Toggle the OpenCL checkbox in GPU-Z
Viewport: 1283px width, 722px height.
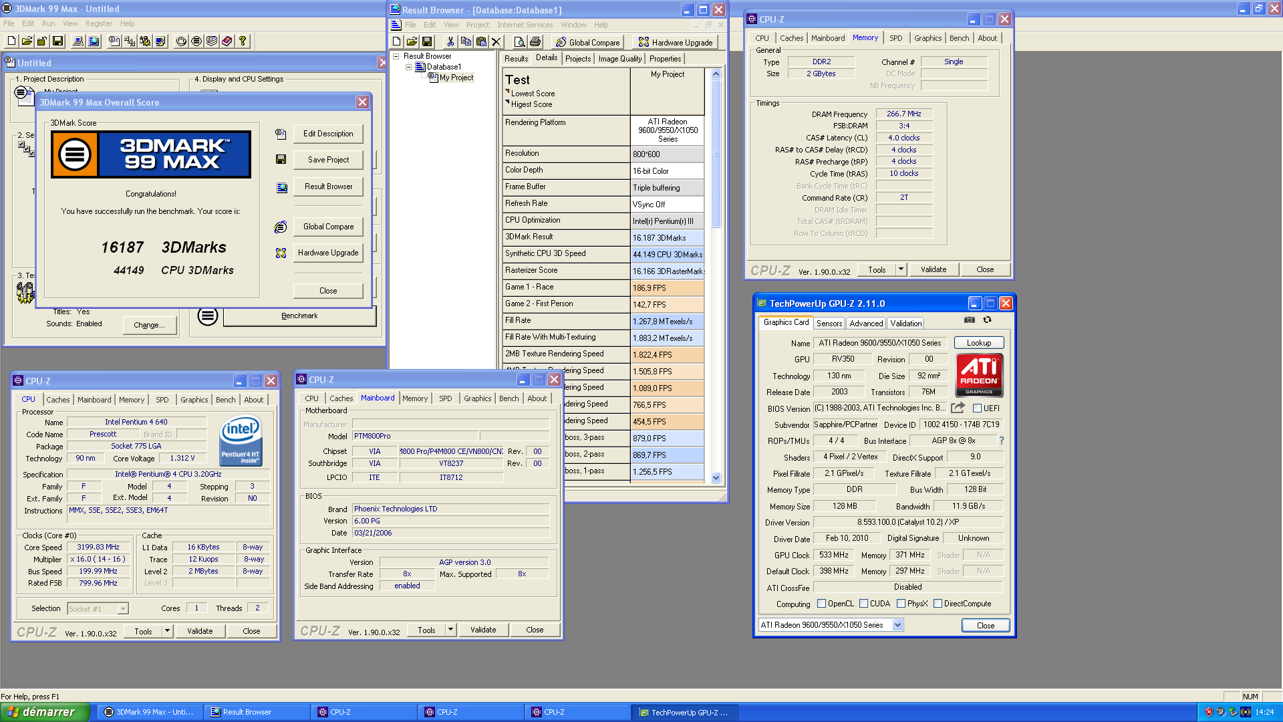click(821, 604)
